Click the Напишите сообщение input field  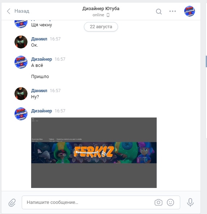point(101,202)
